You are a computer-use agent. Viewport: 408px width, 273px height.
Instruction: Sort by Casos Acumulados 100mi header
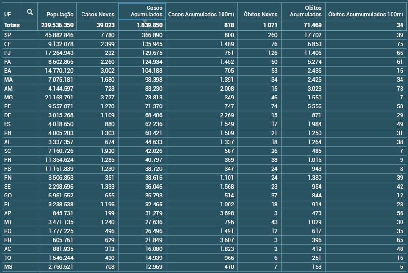click(x=201, y=15)
